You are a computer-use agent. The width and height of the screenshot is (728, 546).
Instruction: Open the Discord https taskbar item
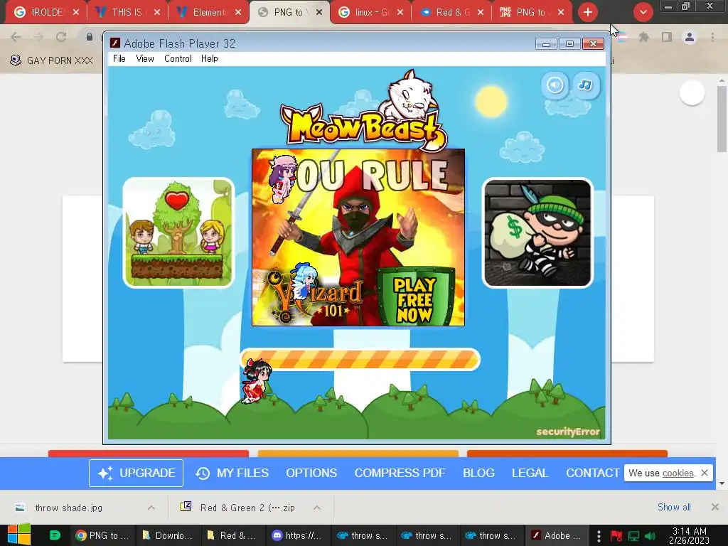(297, 535)
